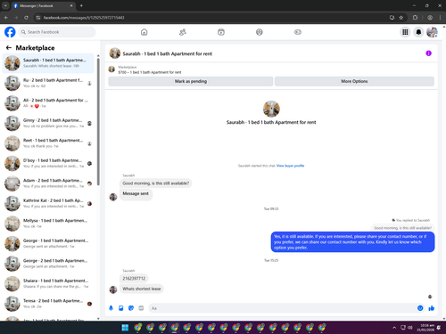
Task: Open the Ru 2 bed 1 bath conversation
Action: tap(48, 83)
